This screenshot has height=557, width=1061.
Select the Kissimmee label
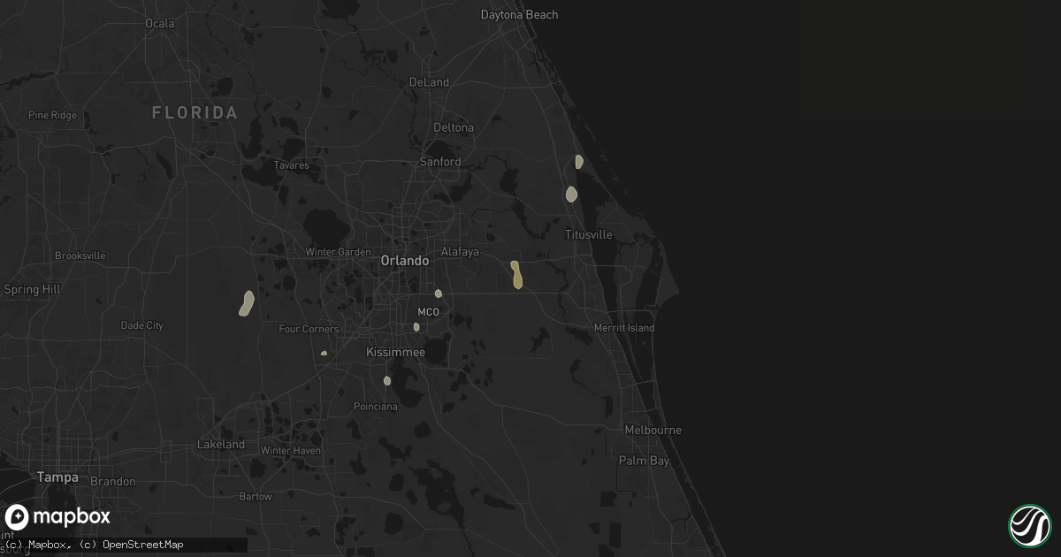point(396,352)
